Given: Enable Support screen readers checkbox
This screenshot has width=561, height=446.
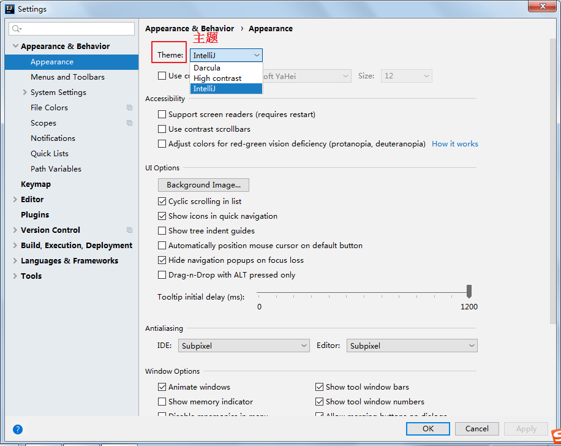Looking at the screenshot, I should point(162,115).
